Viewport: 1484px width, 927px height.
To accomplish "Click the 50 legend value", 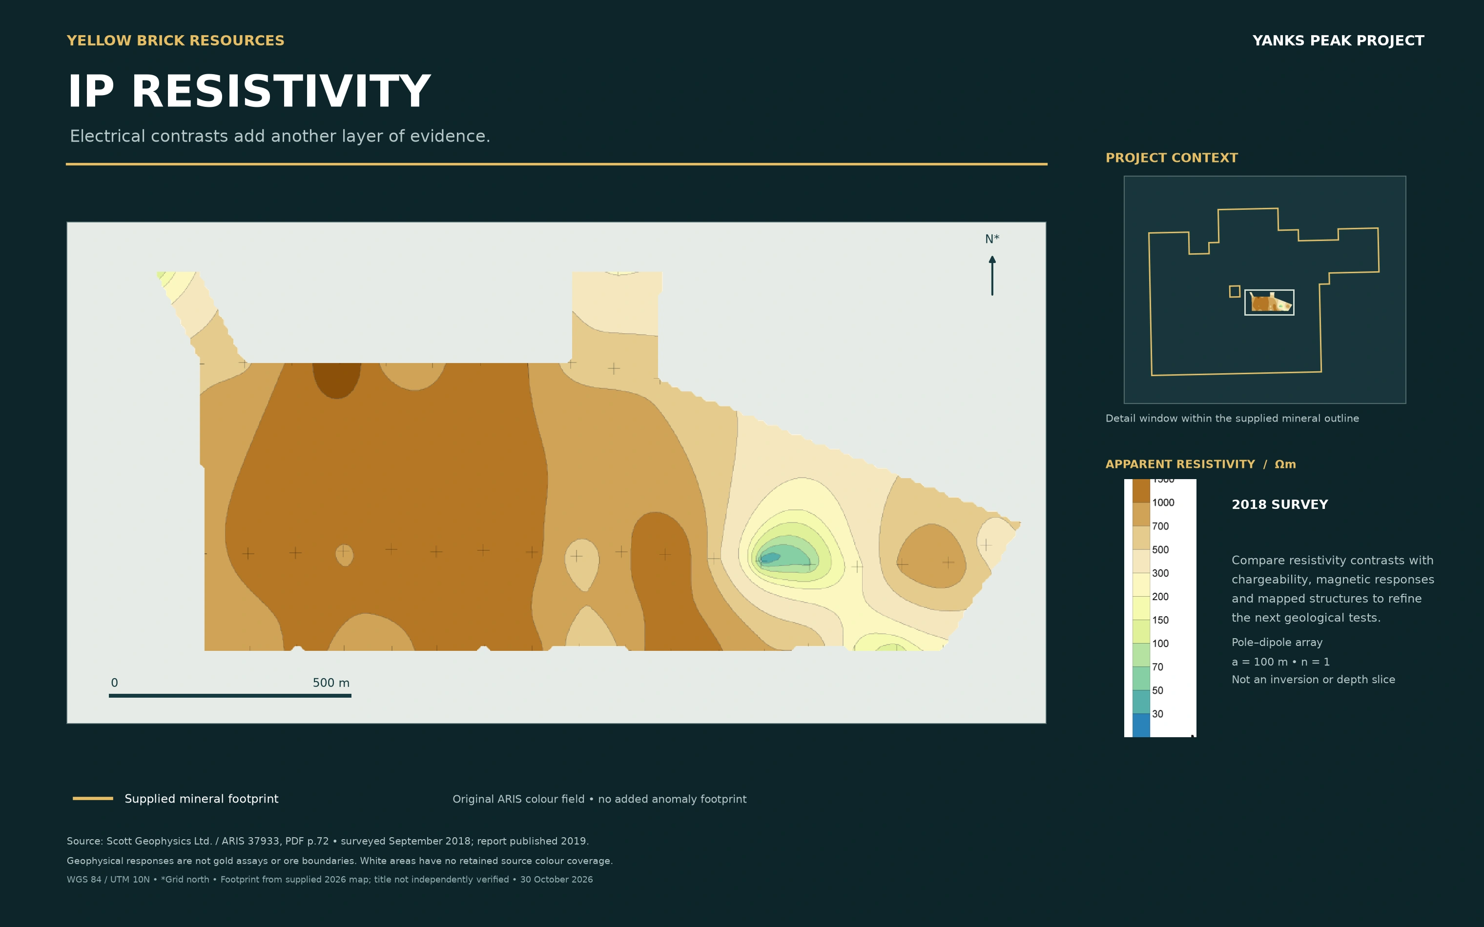I will [x=1158, y=690].
